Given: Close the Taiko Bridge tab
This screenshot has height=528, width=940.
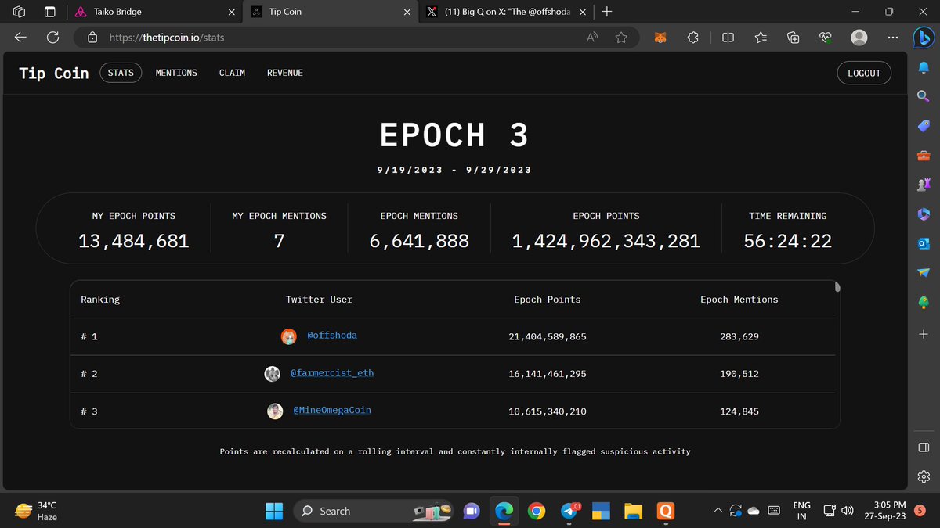Looking at the screenshot, I should [231, 12].
